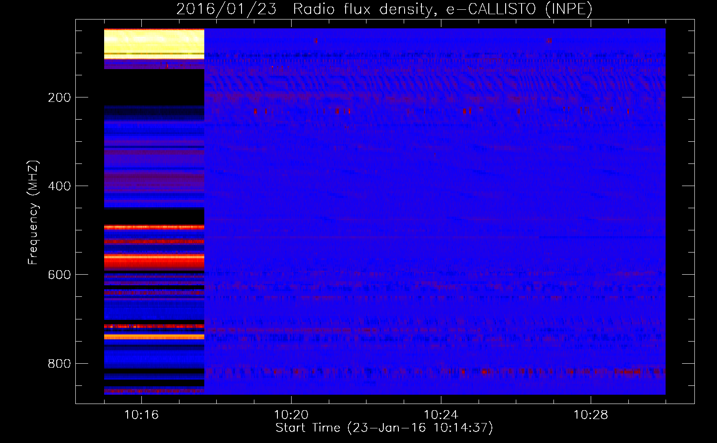Click the 10:28 time tick label
Screen dimensions: 717x443
click(591, 415)
